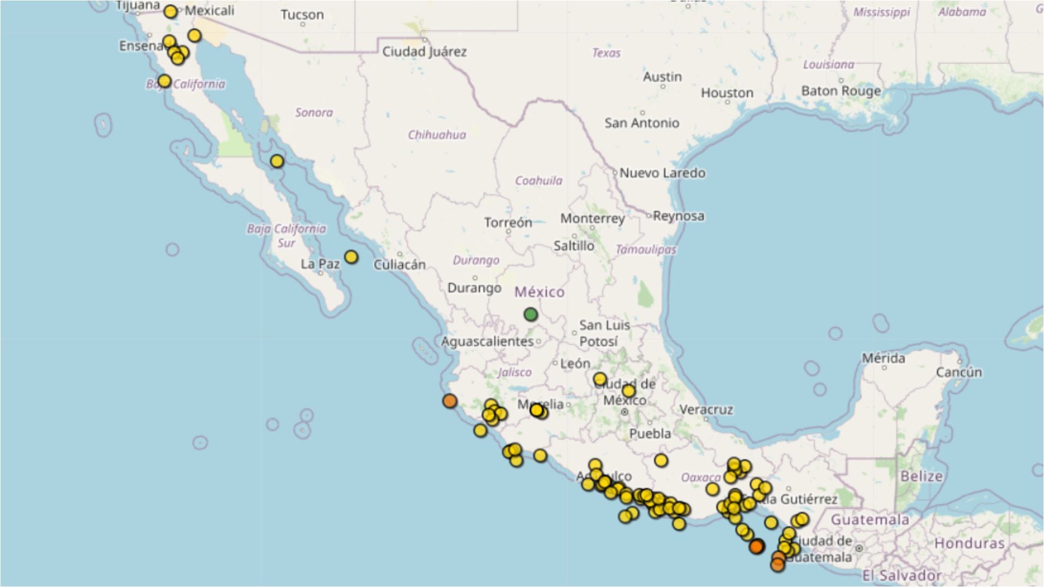Image resolution: width=1044 pixels, height=587 pixels.
Task: Click the Monterrey city label
Action: pos(592,218)
